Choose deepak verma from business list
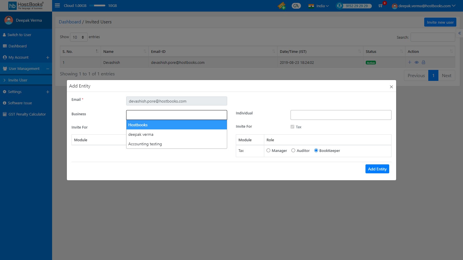Screen dimensions: 463x260 pyautogui.click(x=177, y=134)
